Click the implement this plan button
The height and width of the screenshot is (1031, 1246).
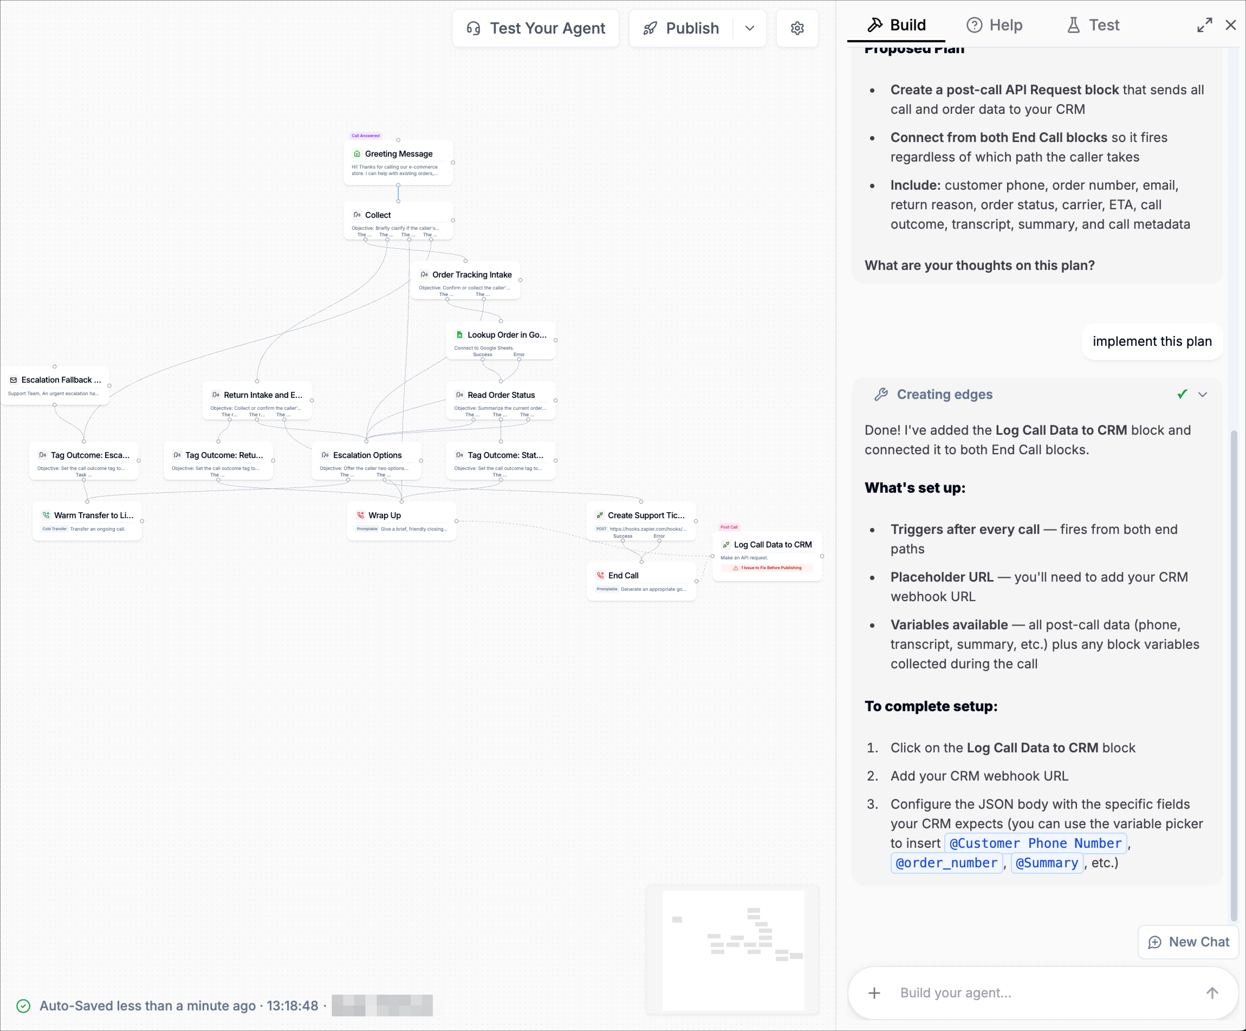[1152, 341]
